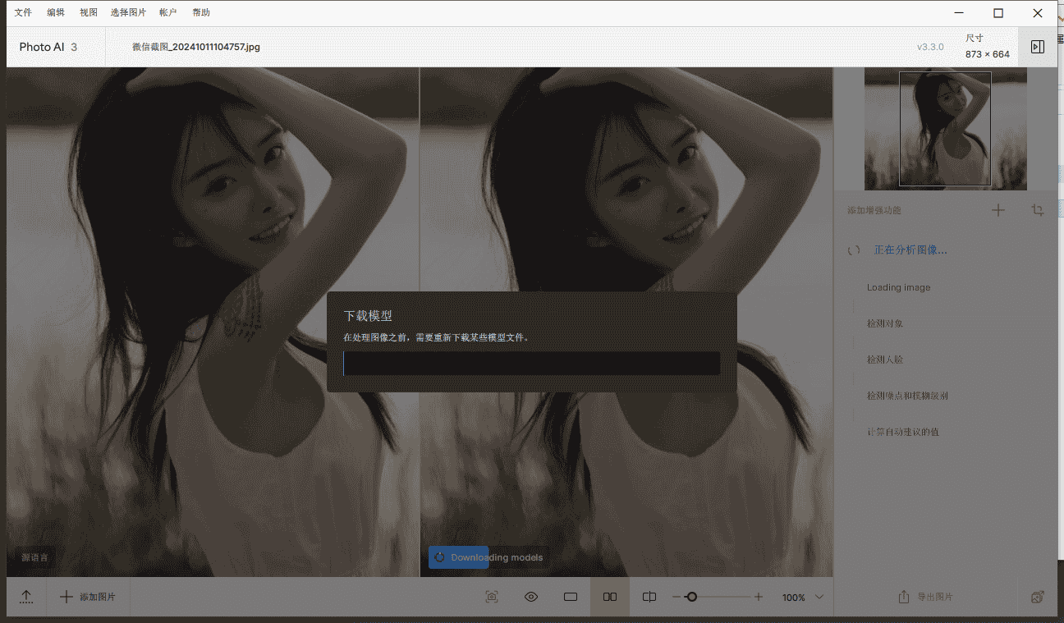The image size is (1064, 623).
Task: Click the plus icon to add enhancement
Action: (x=998, y=210)
